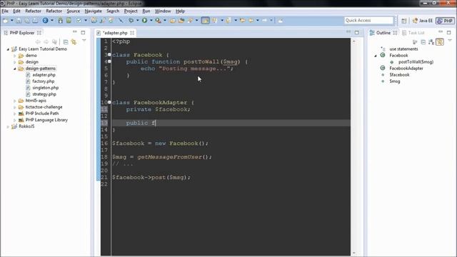Expand the RokkoJS project
The height and width of the screenshot is (257, 457).
click(x=8, y=126)
